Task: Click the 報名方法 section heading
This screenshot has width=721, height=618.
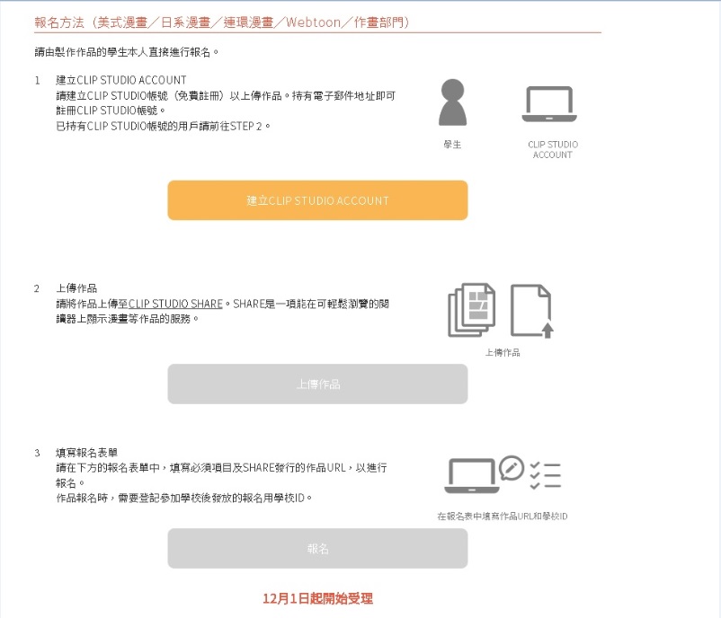Action: [x=222, y=22]
